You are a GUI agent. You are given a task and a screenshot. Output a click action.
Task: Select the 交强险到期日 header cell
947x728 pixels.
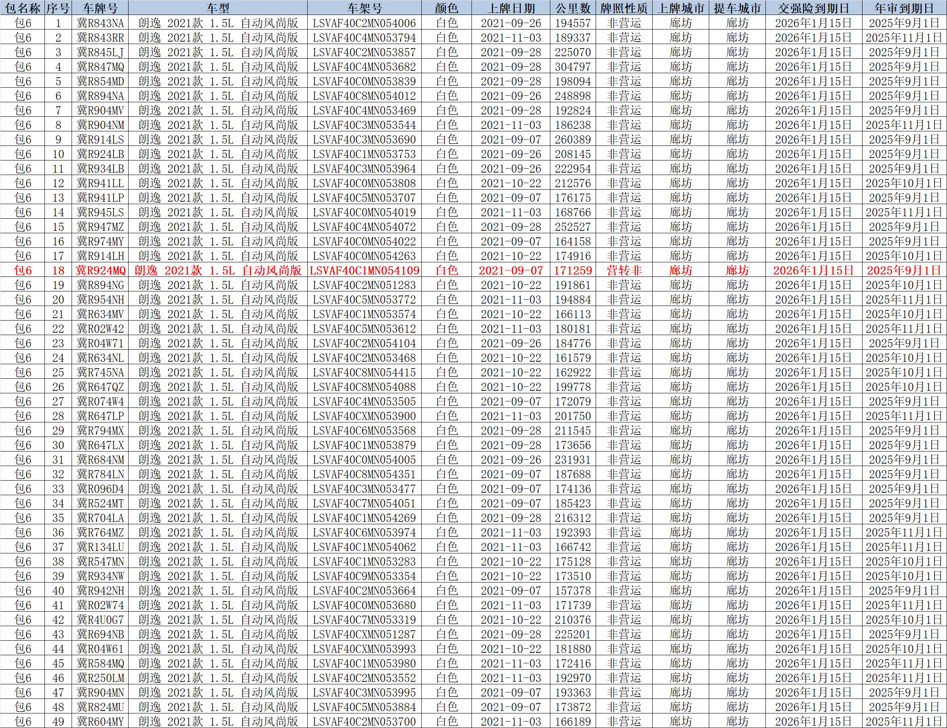(x=814, y=8)
